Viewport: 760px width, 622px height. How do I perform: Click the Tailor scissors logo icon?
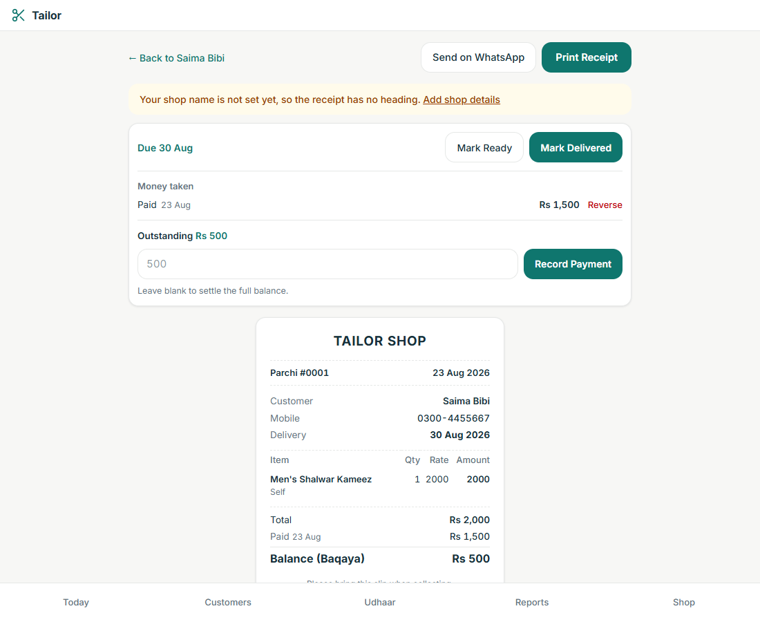pos(19,15)
